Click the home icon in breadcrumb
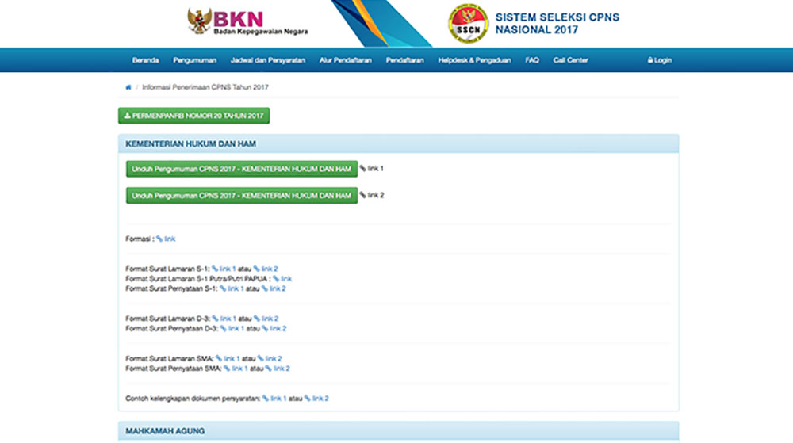 click(x=128, y=86)
